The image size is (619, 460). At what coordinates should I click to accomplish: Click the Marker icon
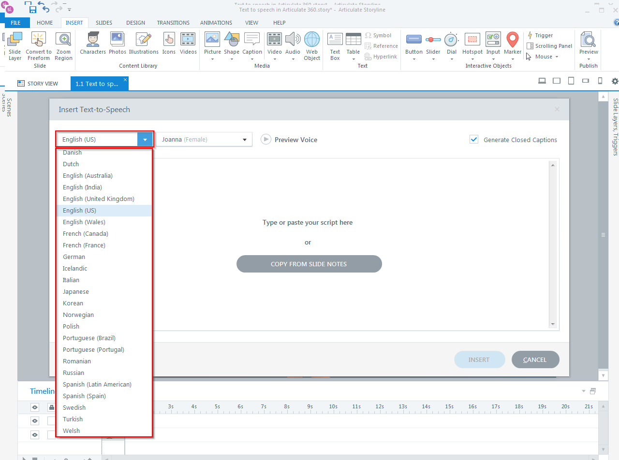pos(513,39)
